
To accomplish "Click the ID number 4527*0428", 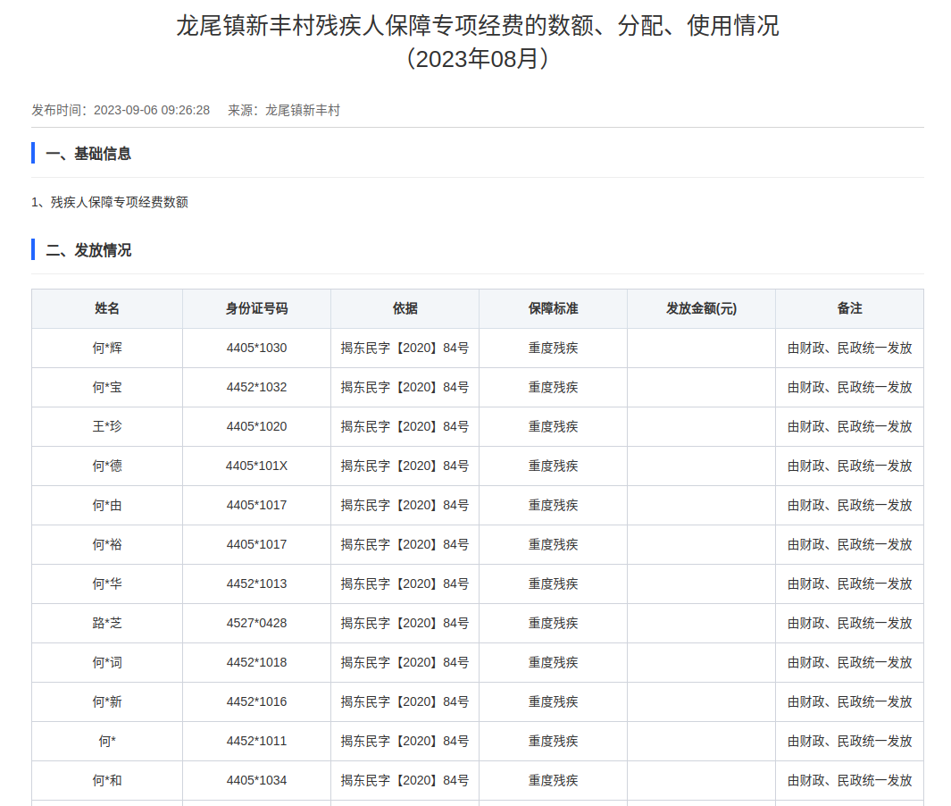I will click(256, 624).
